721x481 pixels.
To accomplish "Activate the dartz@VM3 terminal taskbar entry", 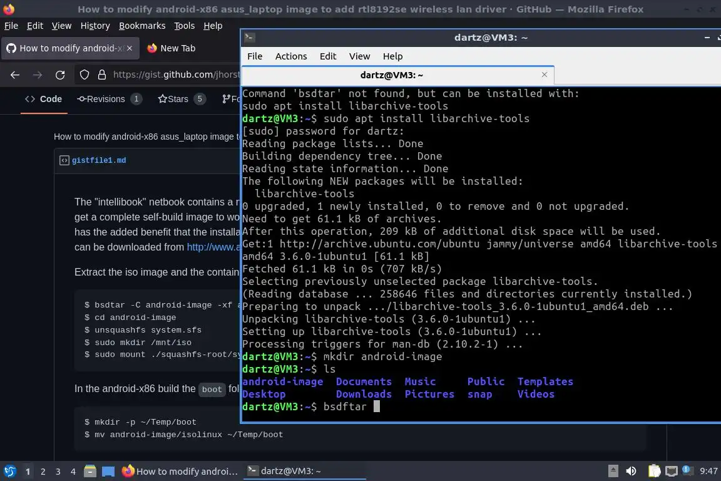I will 304,472.
